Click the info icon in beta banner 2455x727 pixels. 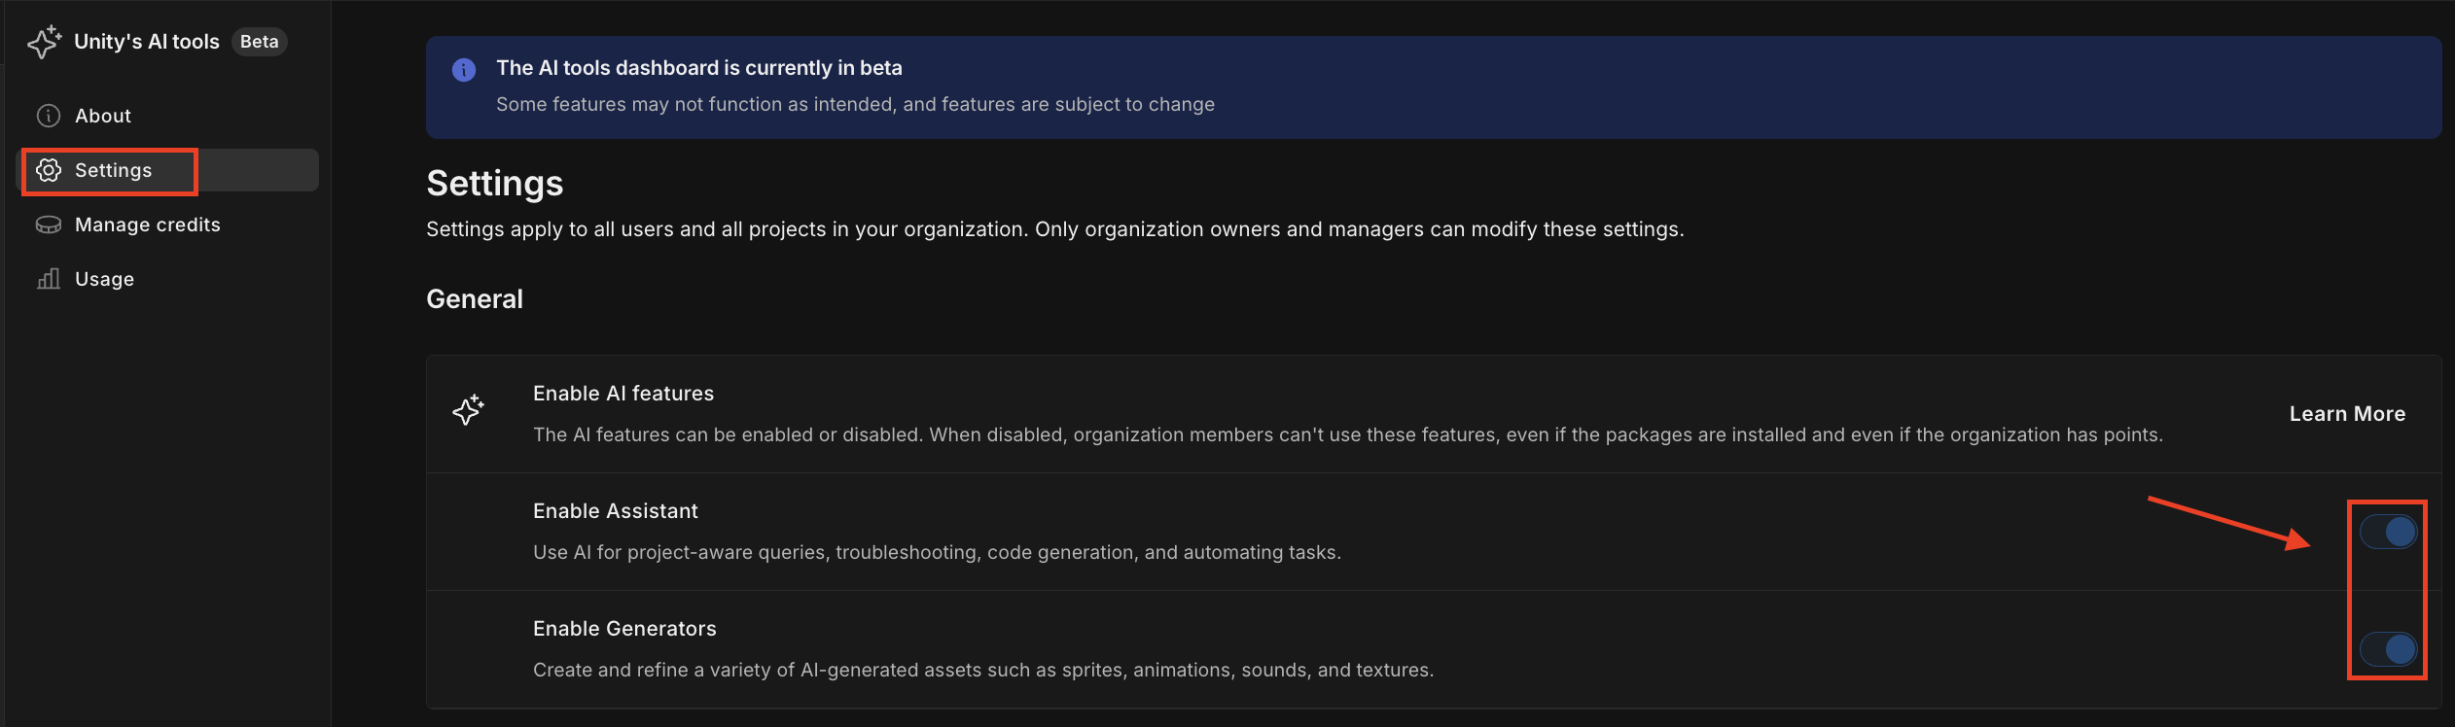click(464, 69)
